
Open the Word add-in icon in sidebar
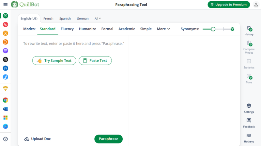pyautogui.click(x=5, y=109)
